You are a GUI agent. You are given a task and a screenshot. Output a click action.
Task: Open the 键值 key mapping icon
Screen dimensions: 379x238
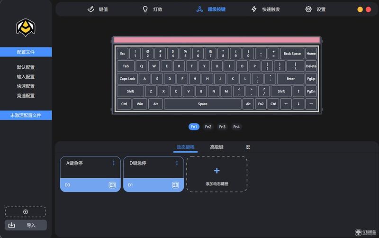(90, 9)
